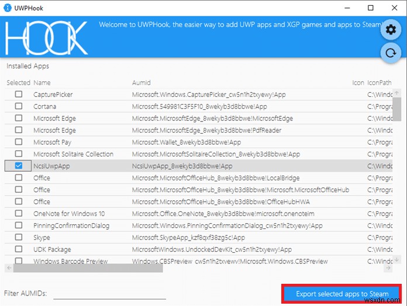
Task: Click the Microsoft Pay name cell
Action: point(52,142)
